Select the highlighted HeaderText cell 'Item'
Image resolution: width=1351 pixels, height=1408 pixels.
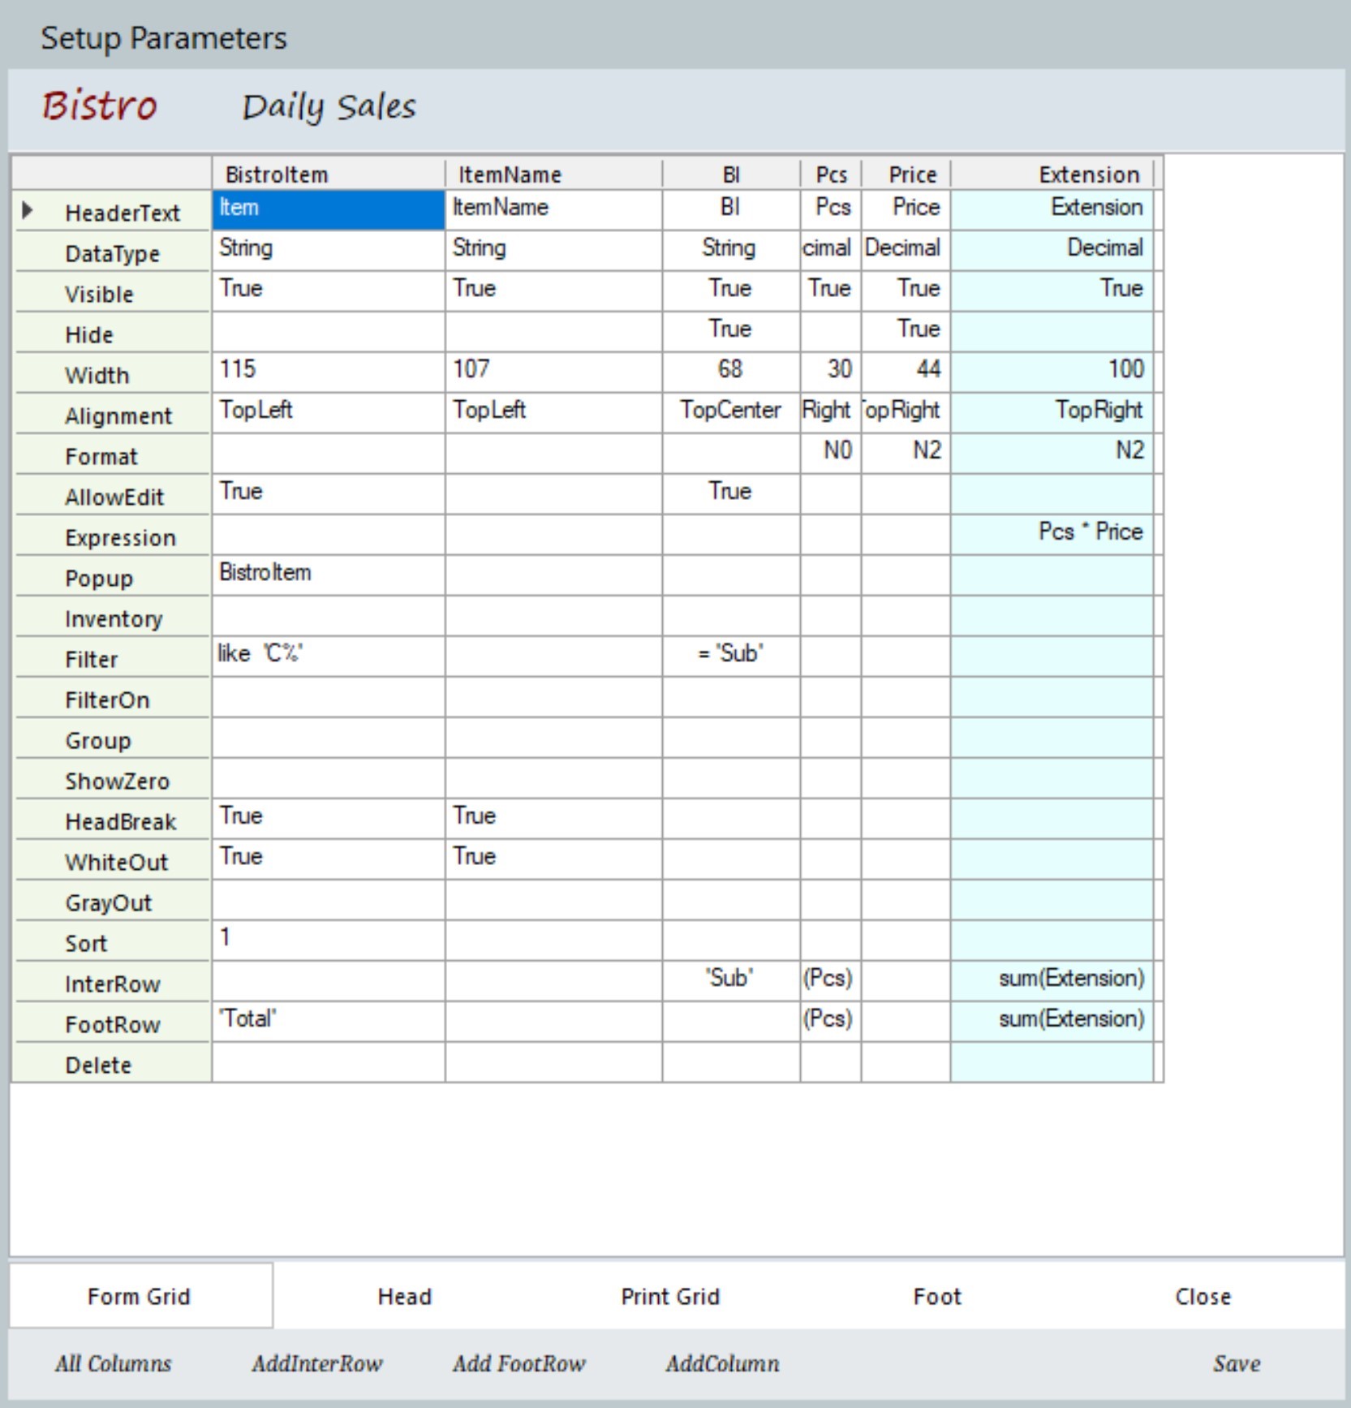point(328,209)
